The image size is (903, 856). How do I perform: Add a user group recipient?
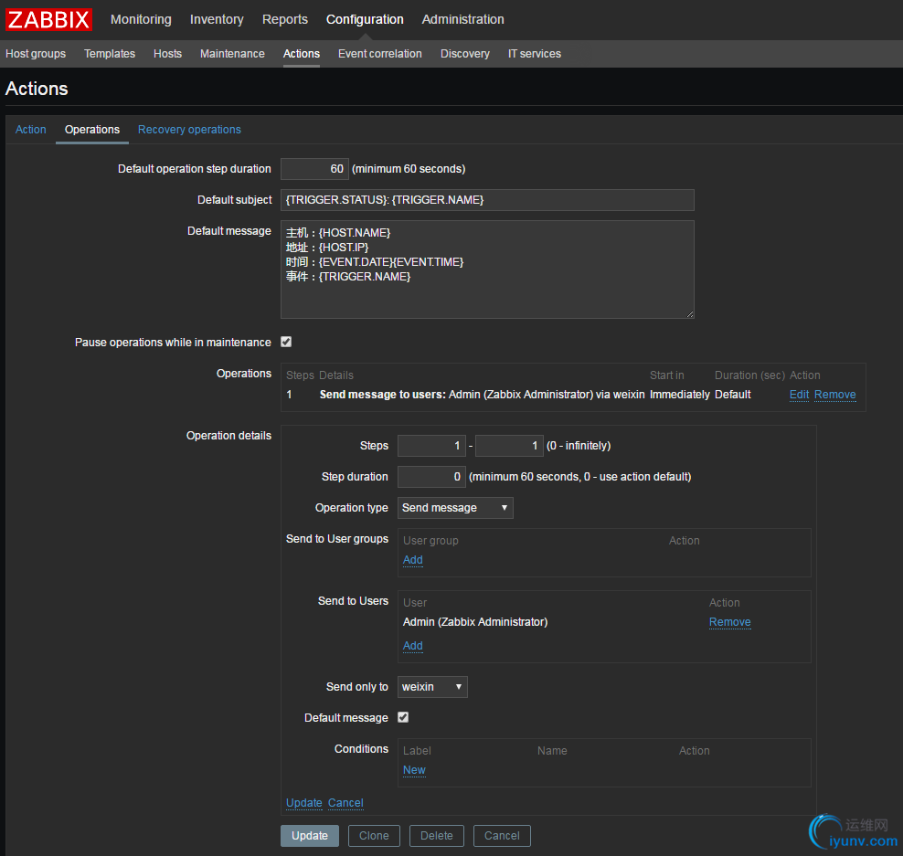pos(413,559)
